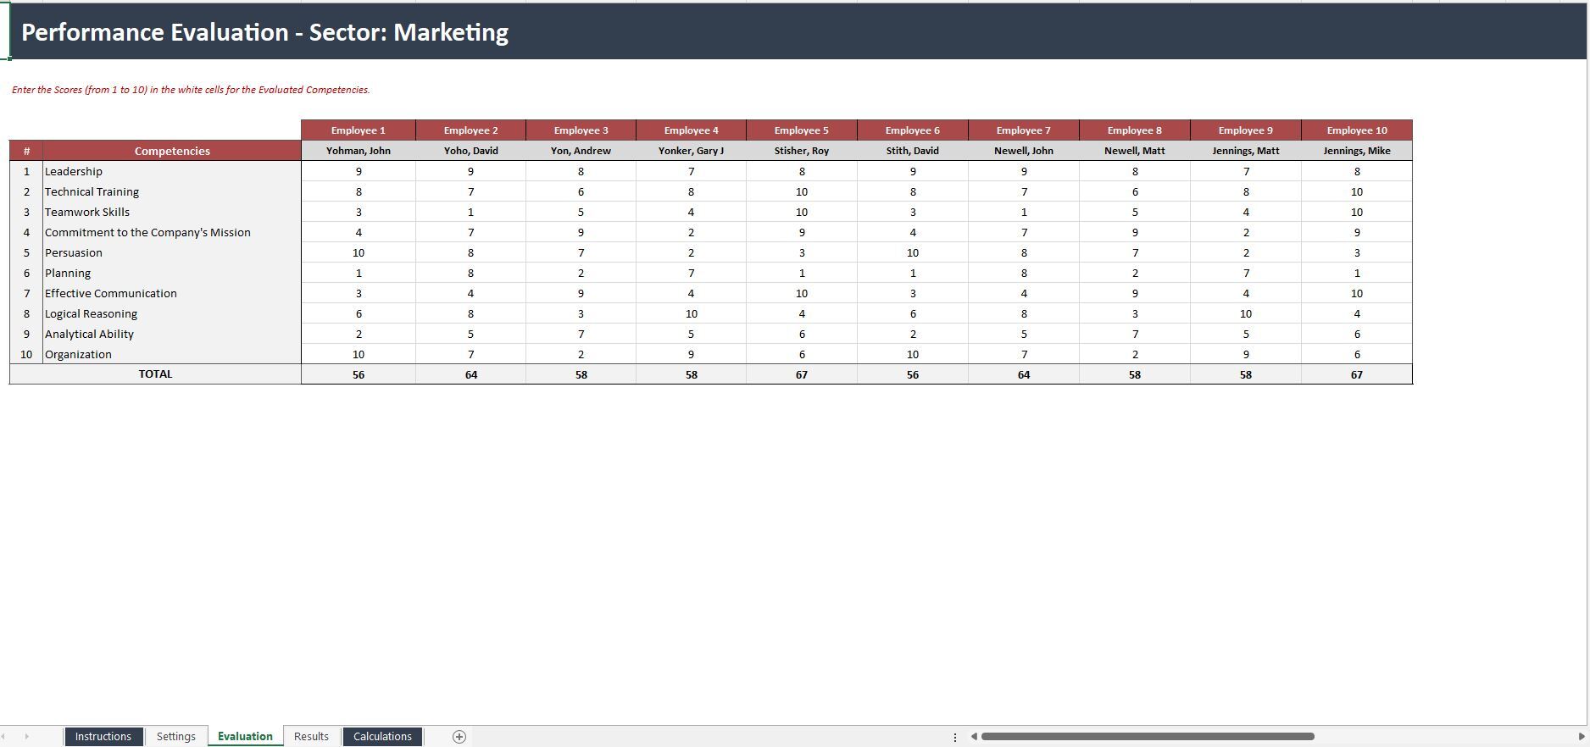Image resolution: width=1590 pixels, height=747 pixels.
Task: Select Commitment to the Company's Mission label
Action: (x=172, y=232)
